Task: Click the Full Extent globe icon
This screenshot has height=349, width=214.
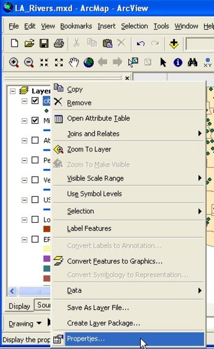Action: pos(89,63)
